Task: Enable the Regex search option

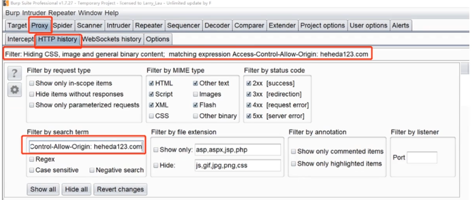Action: pyautogui.click(x=32, y=159)
